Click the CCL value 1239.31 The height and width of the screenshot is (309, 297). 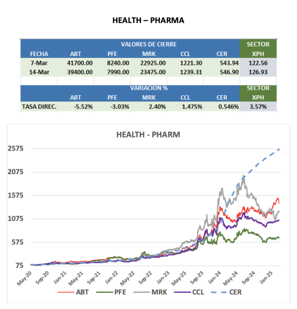point(191,72)
